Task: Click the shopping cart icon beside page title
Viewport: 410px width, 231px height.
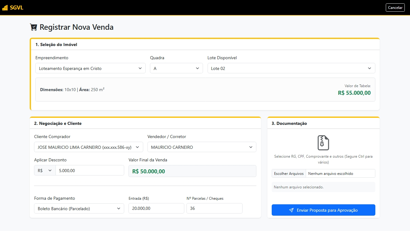Action: coord(33,27)
